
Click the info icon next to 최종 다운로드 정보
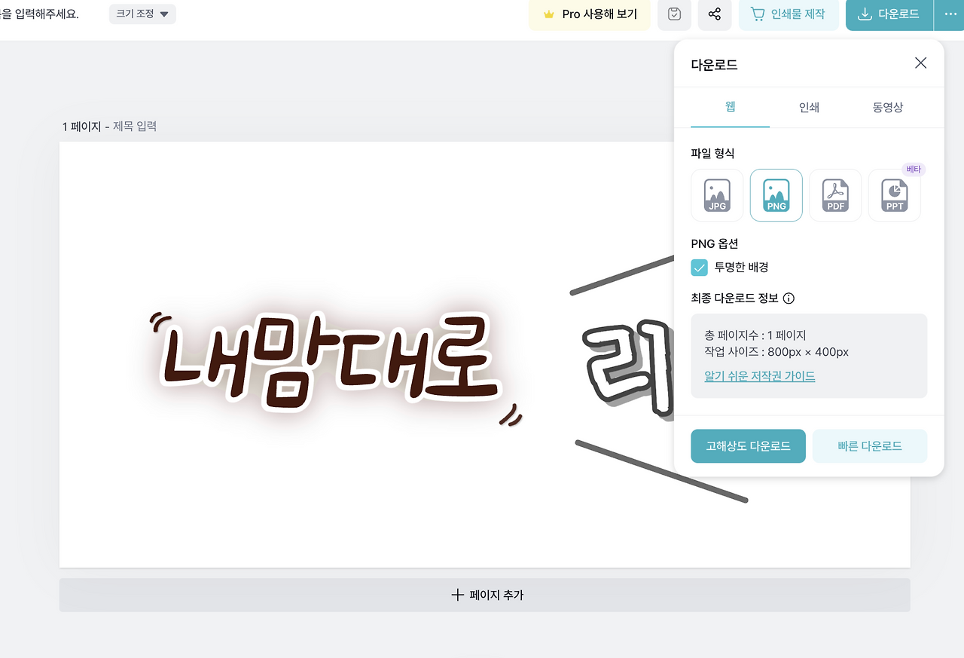click(x=789, y=298)
